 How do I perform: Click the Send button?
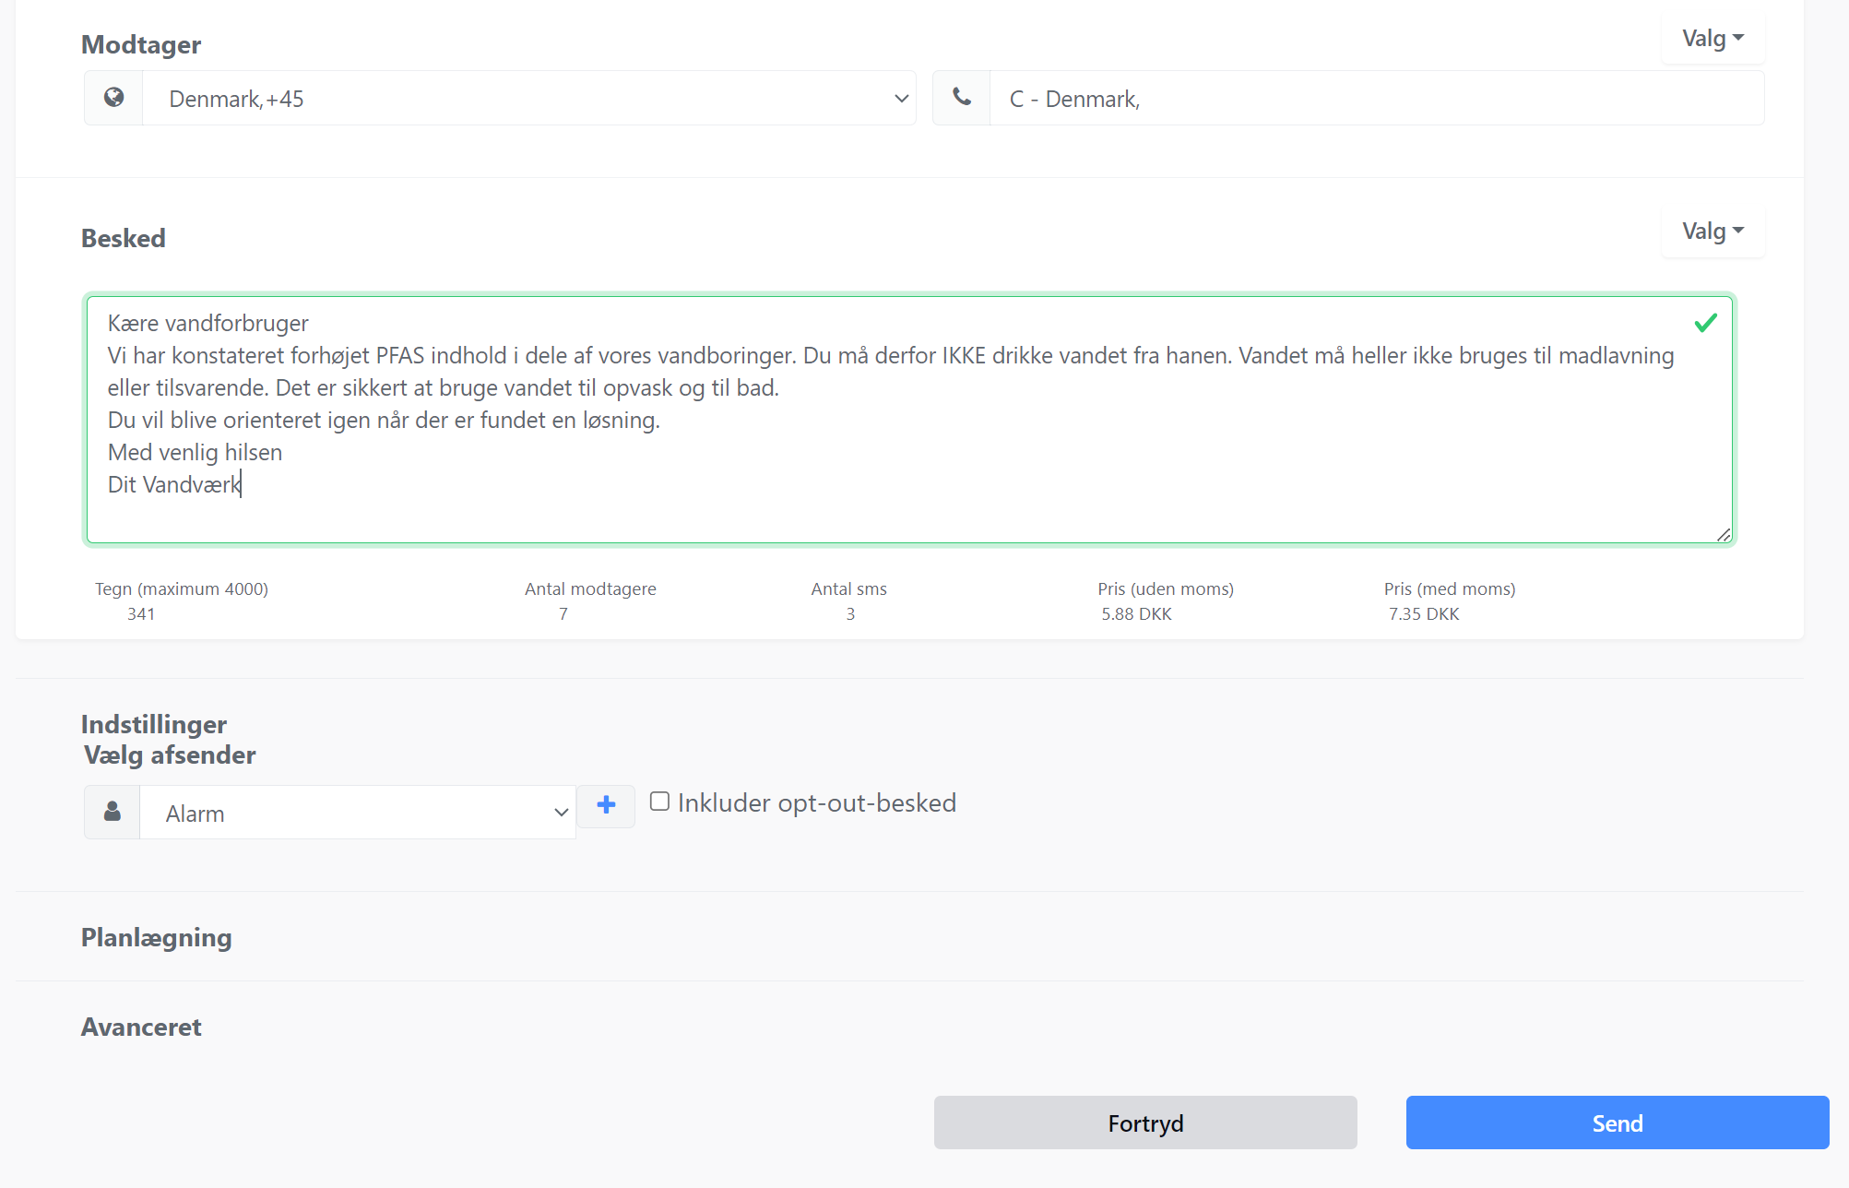(x=1617, y=1123)
